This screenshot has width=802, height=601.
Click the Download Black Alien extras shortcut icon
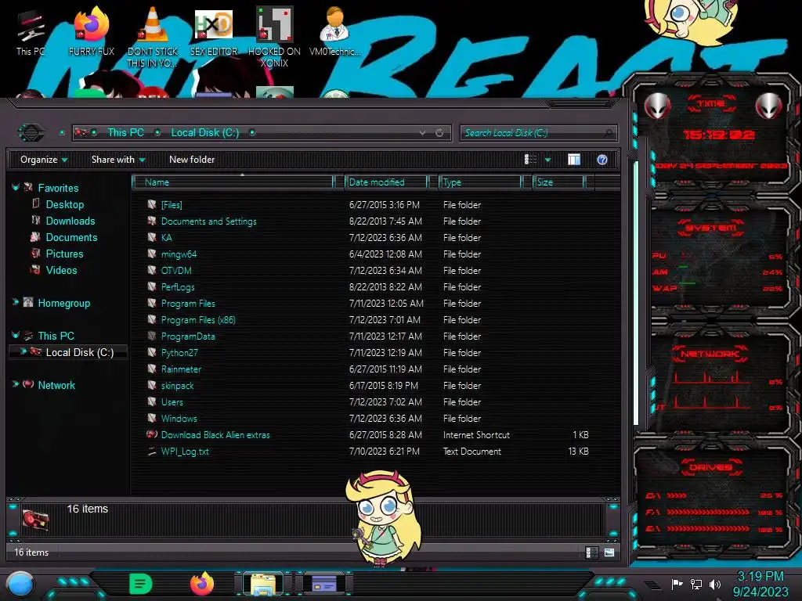(x=151, y=435)
